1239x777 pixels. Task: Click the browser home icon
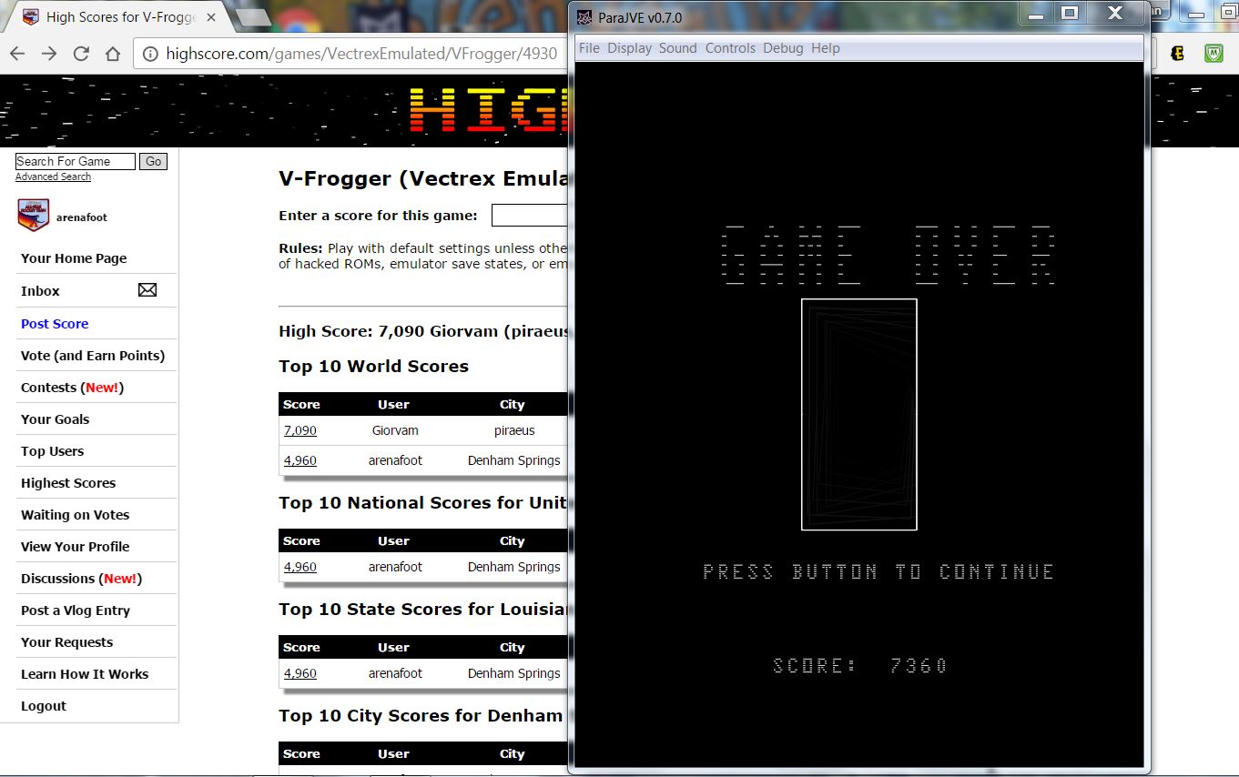pos(113,54)
